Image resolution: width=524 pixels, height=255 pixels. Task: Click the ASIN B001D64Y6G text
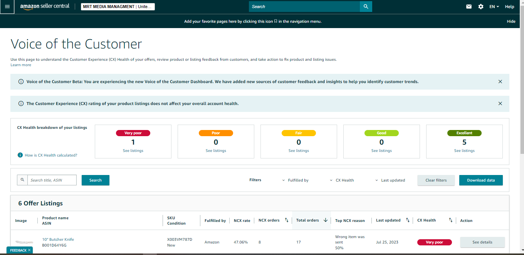[54, 245]
